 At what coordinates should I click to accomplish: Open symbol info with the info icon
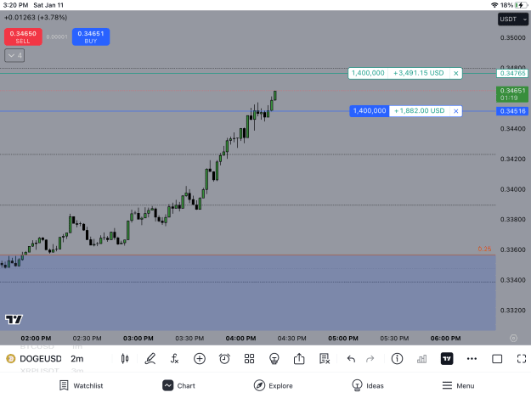(397, 359)
